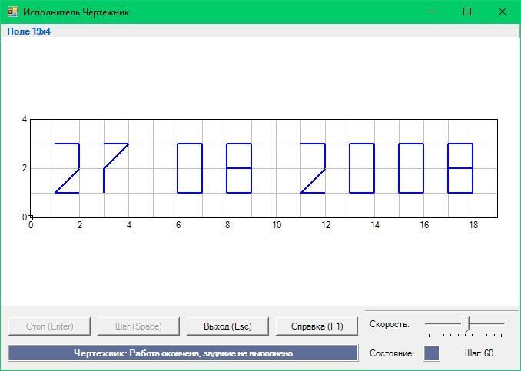Click the drafter pen marker at origin
Viewport: 521px width, 371px height.
(30, 217)
